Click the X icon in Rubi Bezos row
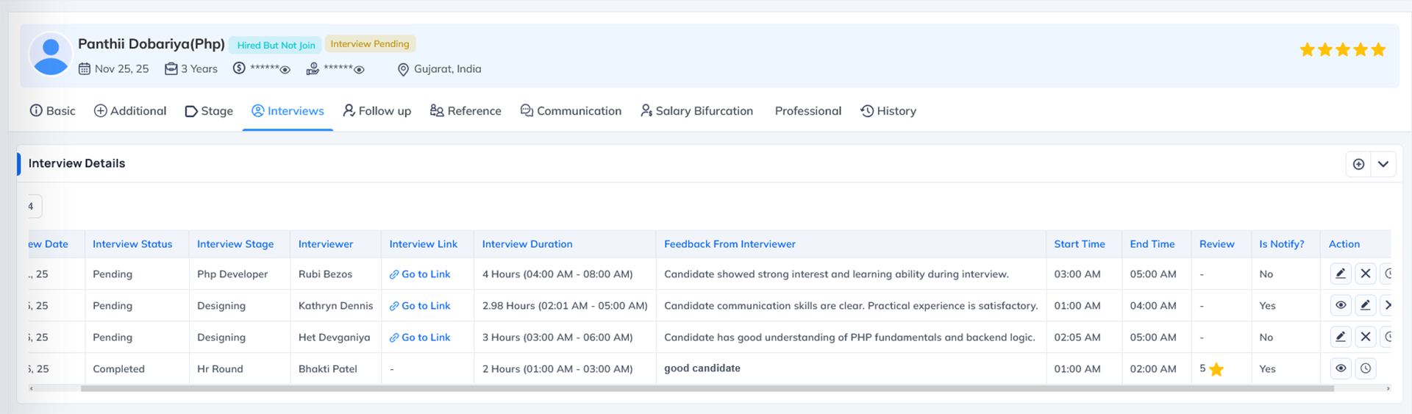 1366,274
